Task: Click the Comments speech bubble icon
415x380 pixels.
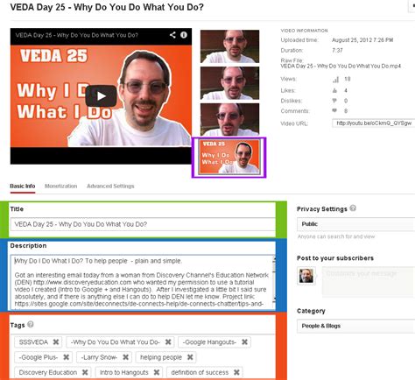Action: pos(334,110)
